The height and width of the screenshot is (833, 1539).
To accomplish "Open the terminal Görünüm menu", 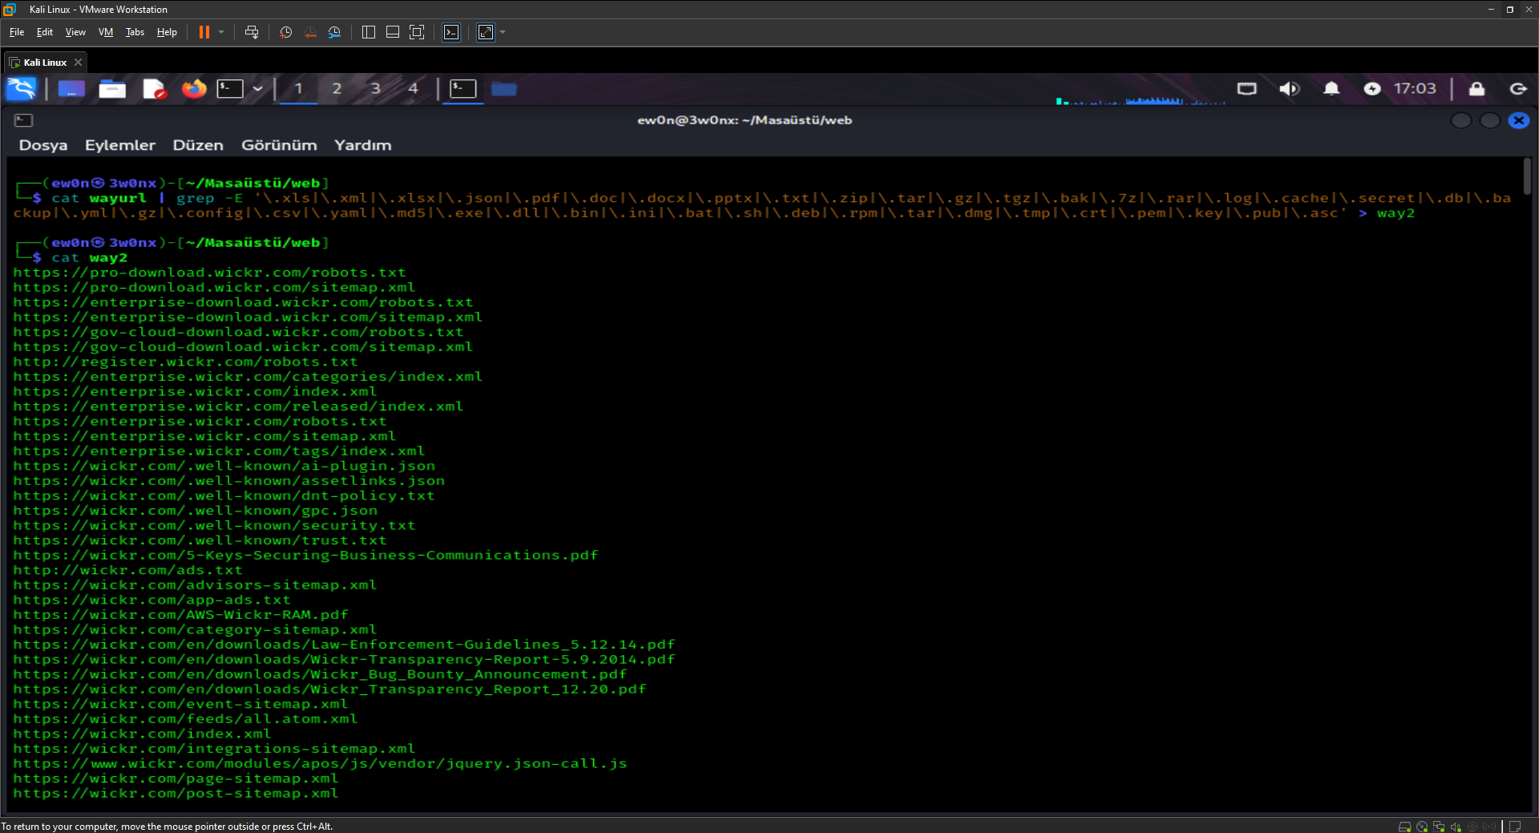I will 279,145.
